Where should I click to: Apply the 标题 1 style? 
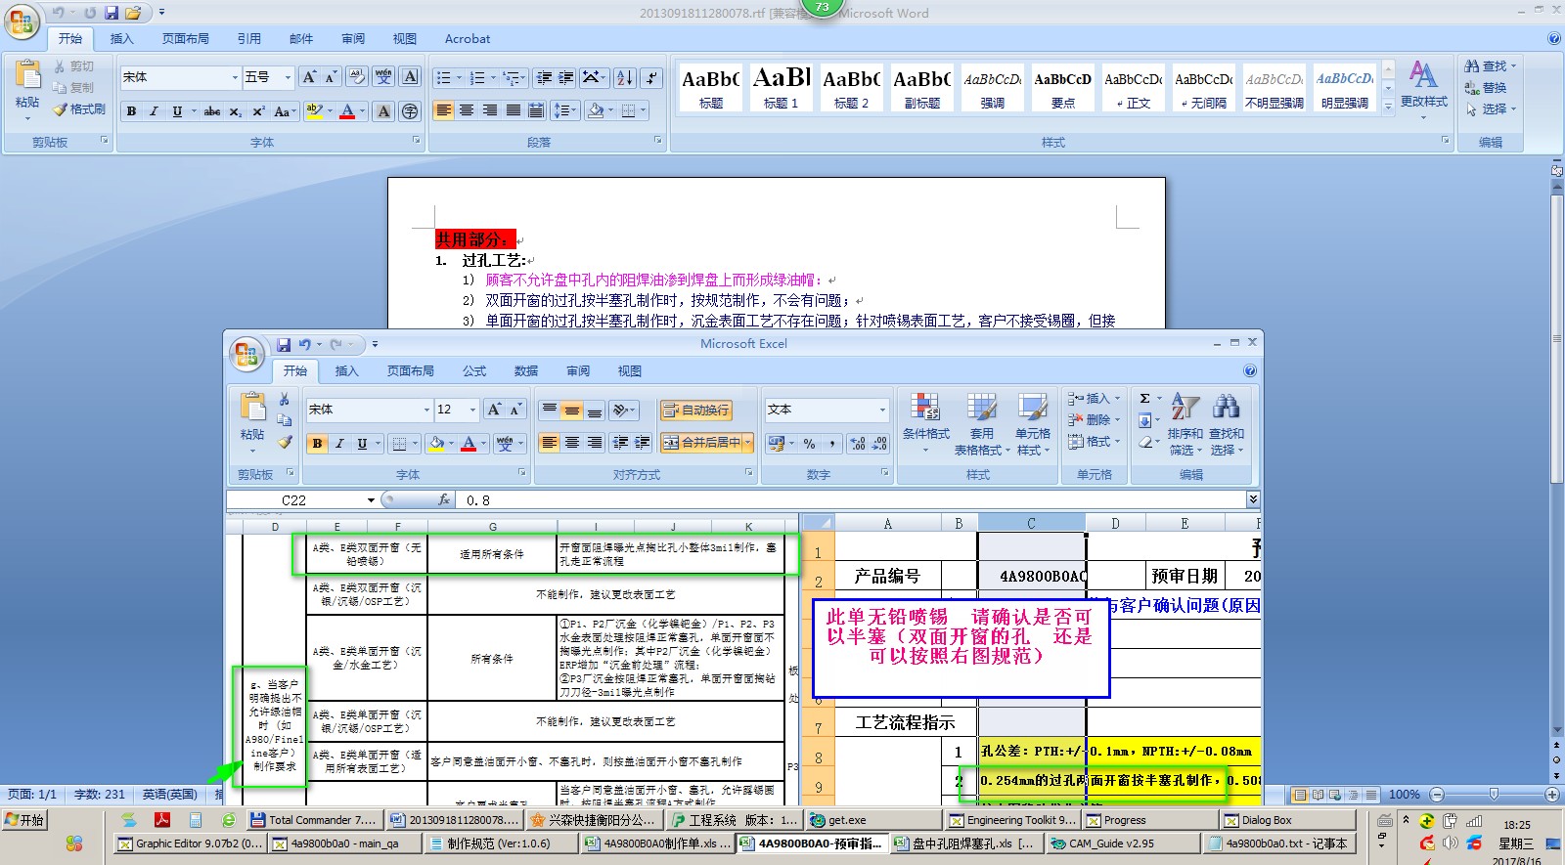[782, 87]
